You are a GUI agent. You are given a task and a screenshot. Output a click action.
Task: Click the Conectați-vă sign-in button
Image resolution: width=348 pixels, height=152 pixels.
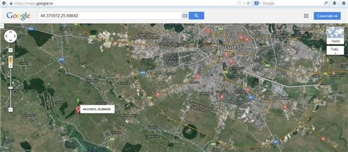(x=327, y=16)
